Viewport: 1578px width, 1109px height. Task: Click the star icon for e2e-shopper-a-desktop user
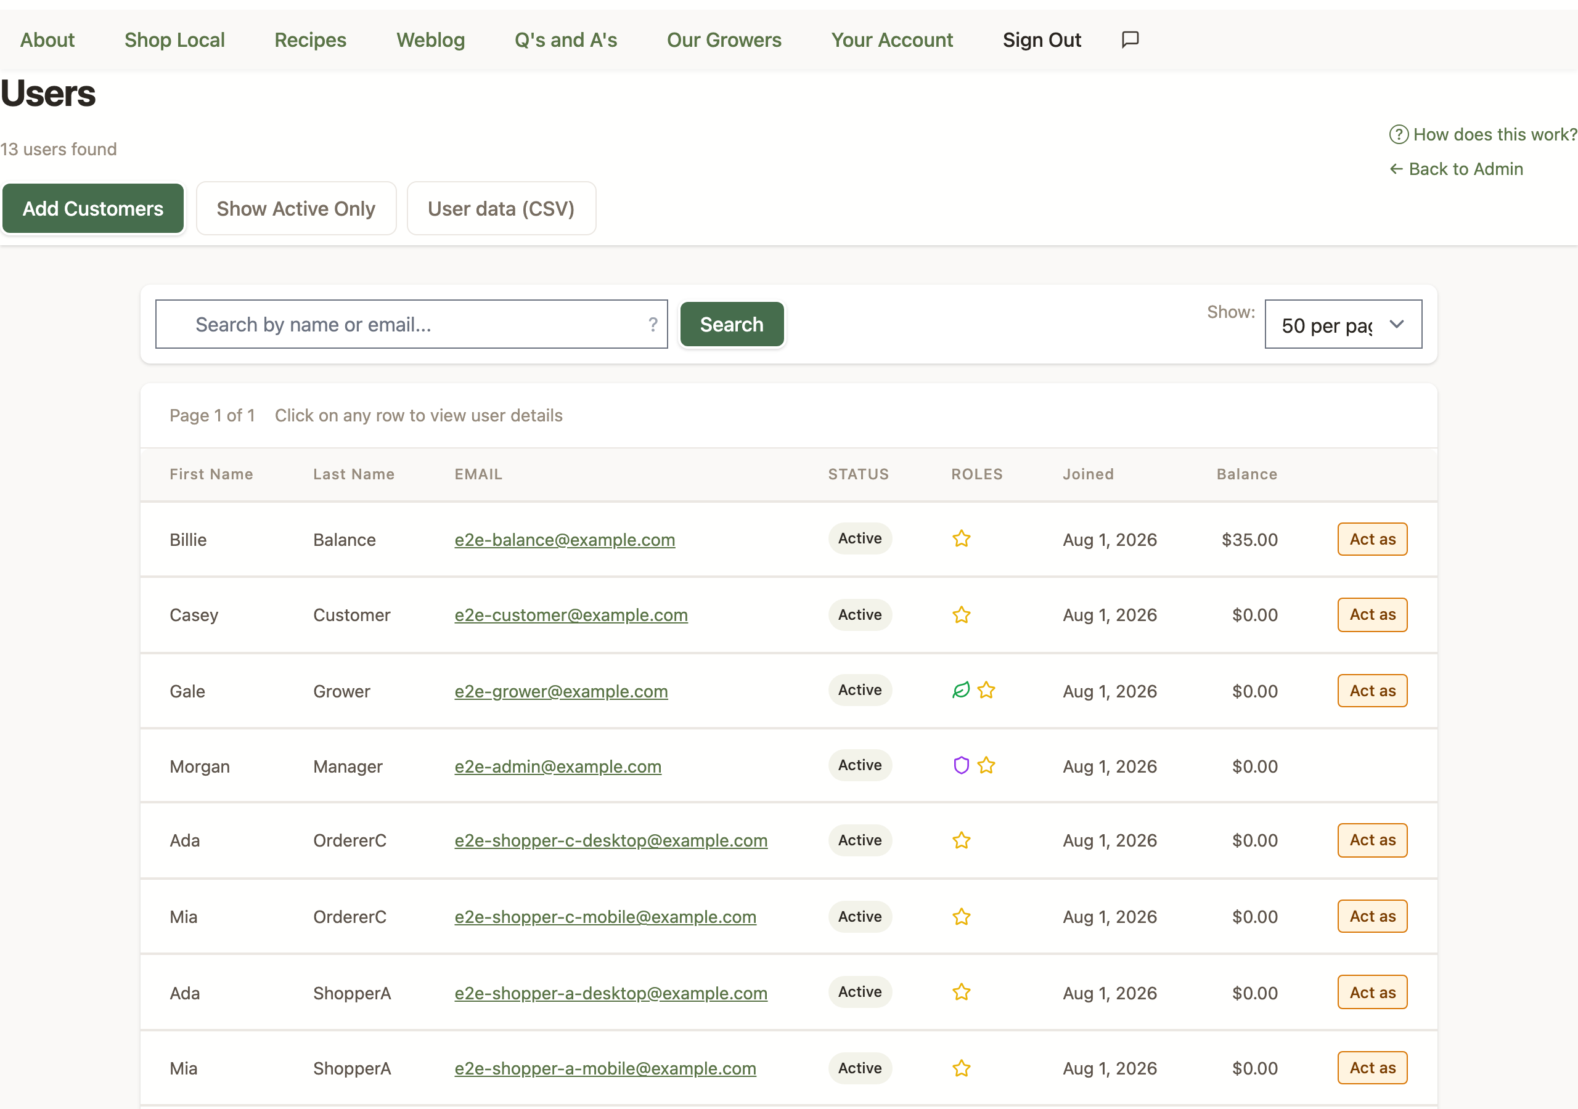coord(961,992)
